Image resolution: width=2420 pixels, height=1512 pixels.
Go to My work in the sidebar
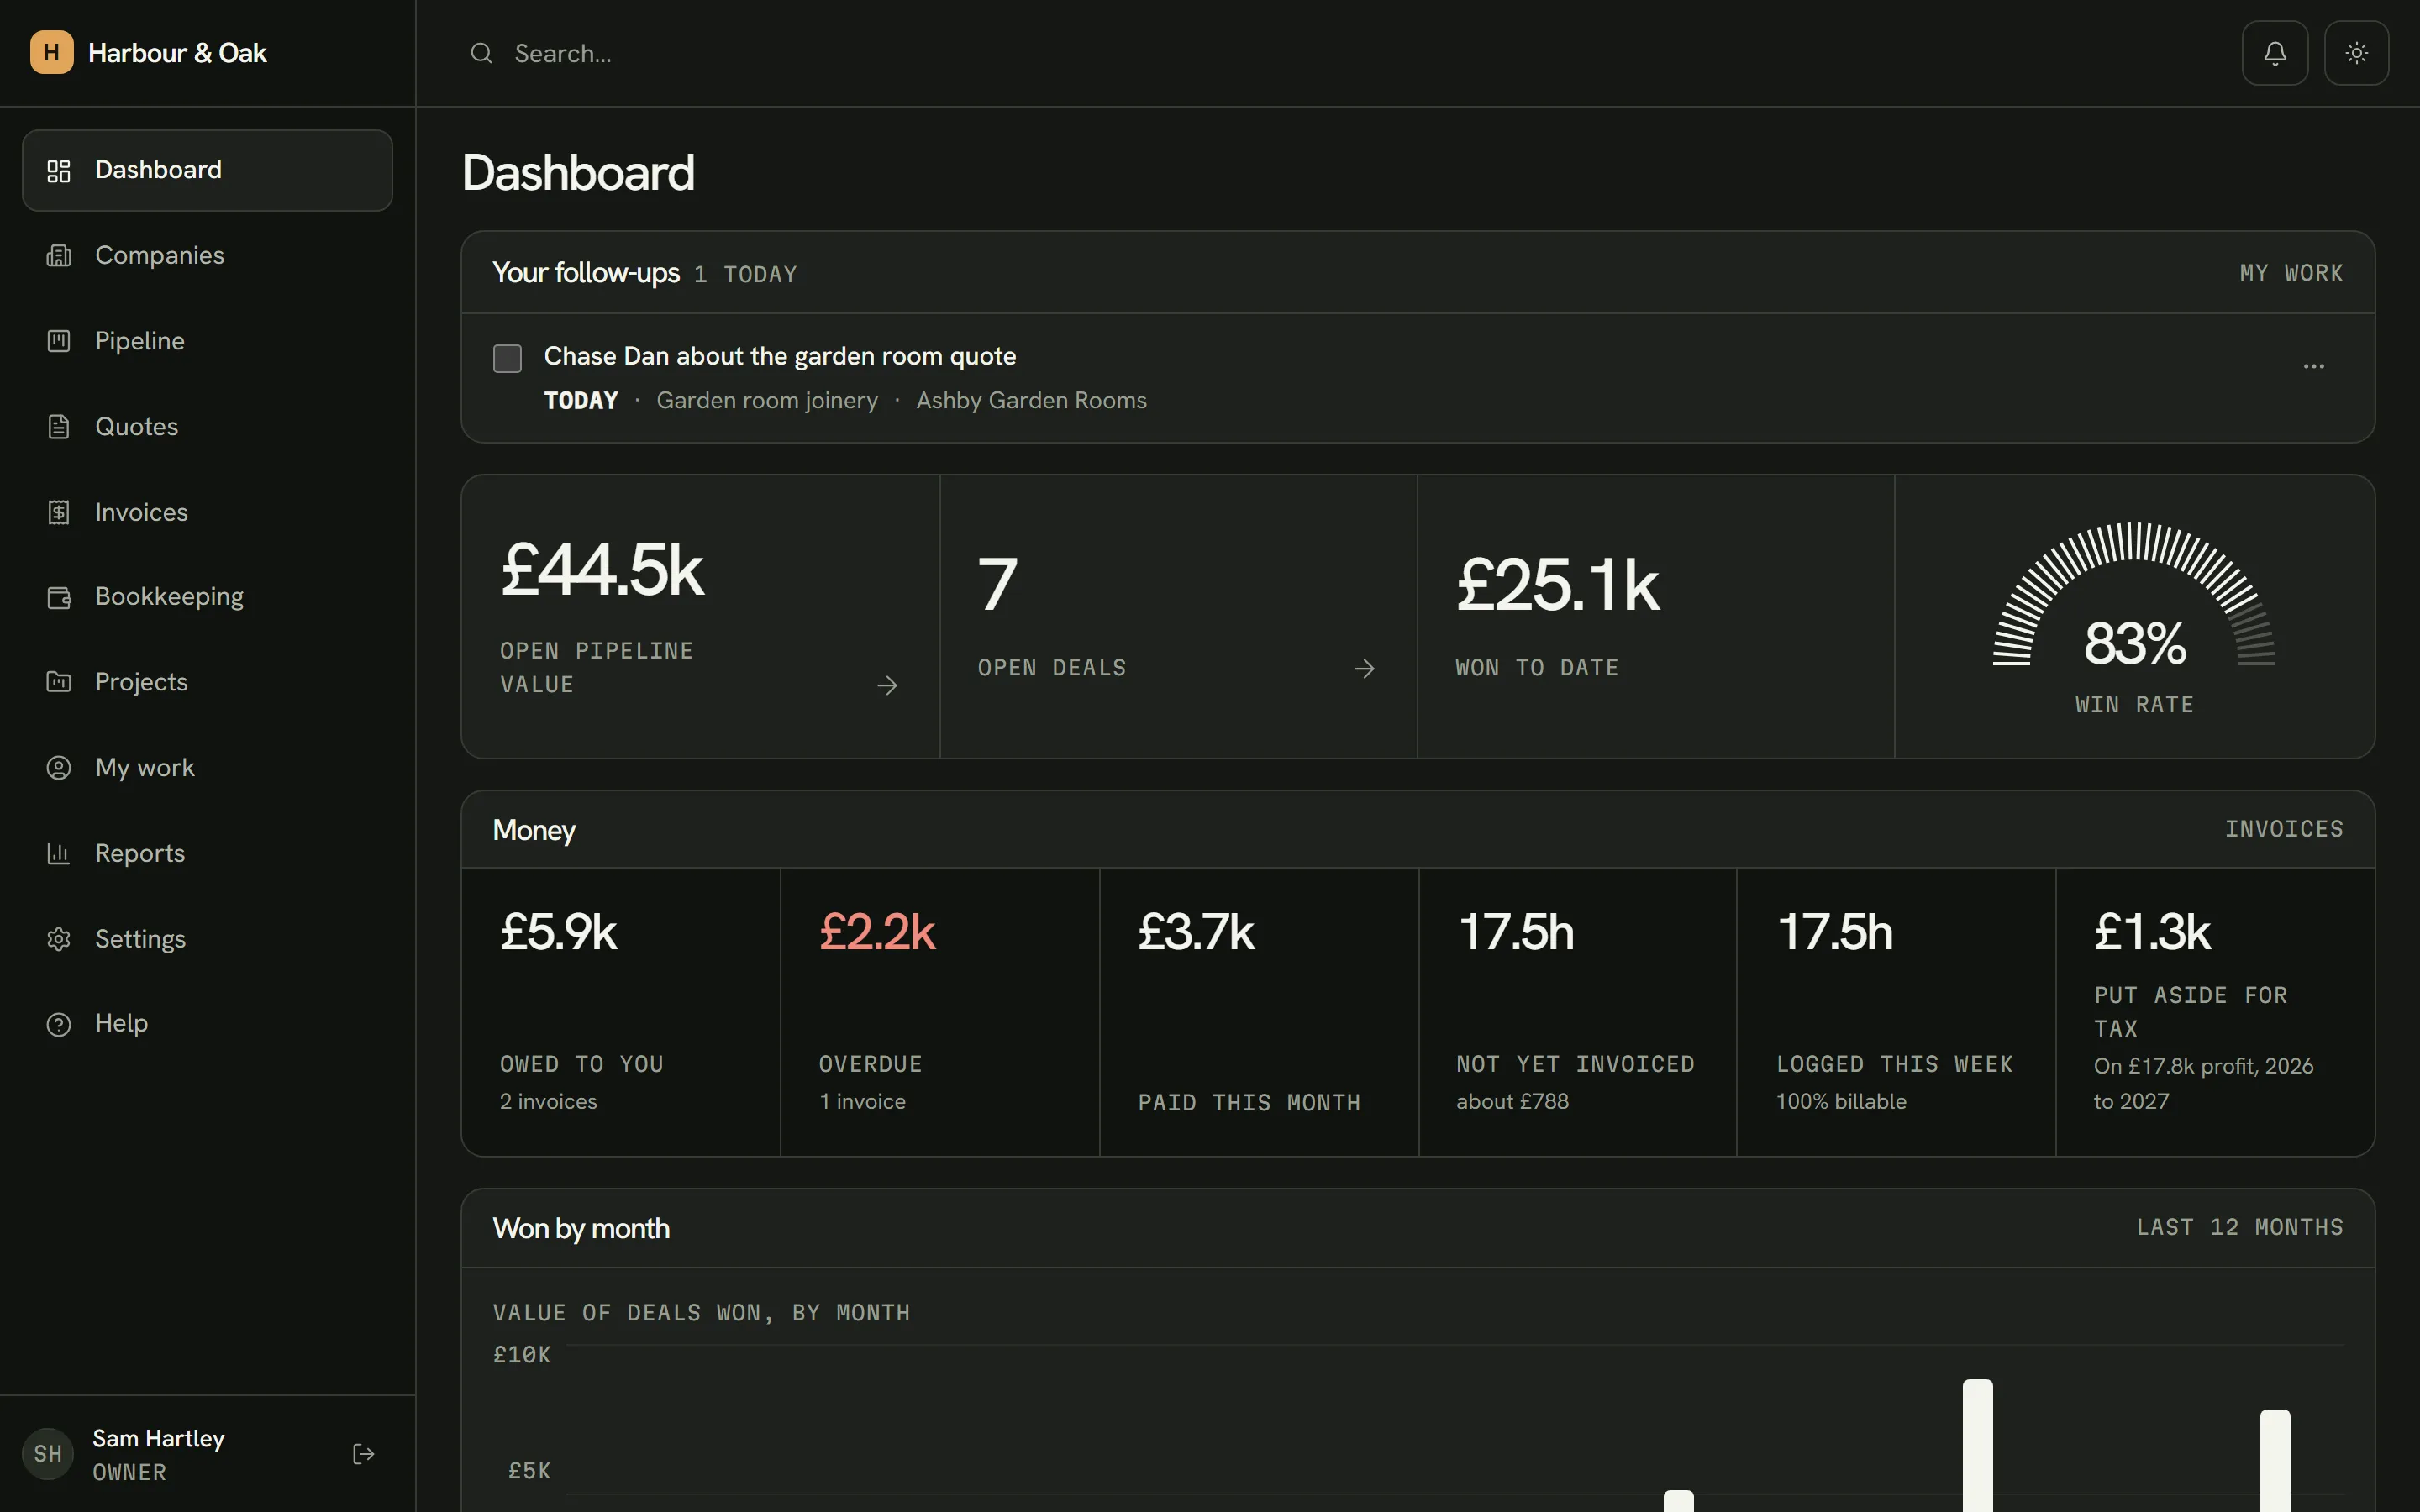pos(207,768)
